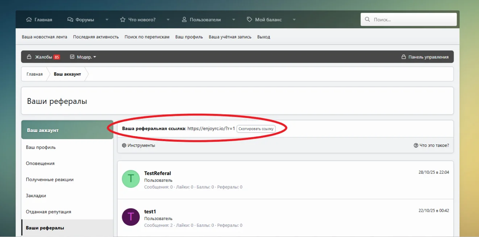Screen dimensions: 479x237
Task: Click the tag icon beside Мой баланс
Action: click(249, 20)
